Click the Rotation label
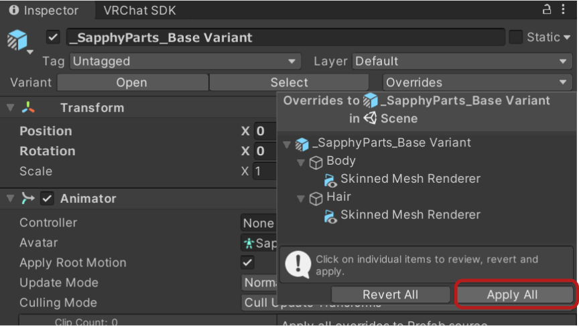Image resolution: width=579 pixels, height=326 pixels. [48, 151]
